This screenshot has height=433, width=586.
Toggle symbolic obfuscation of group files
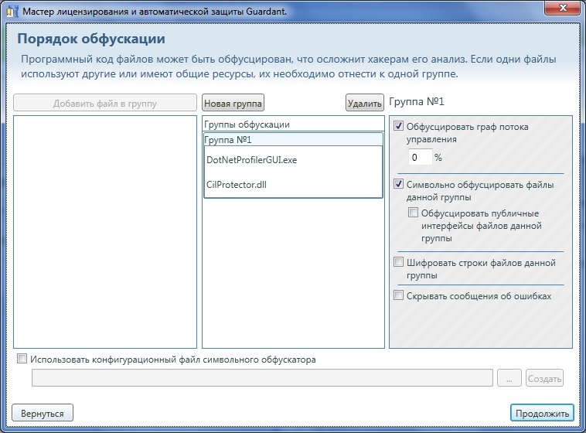click(399, 185)
